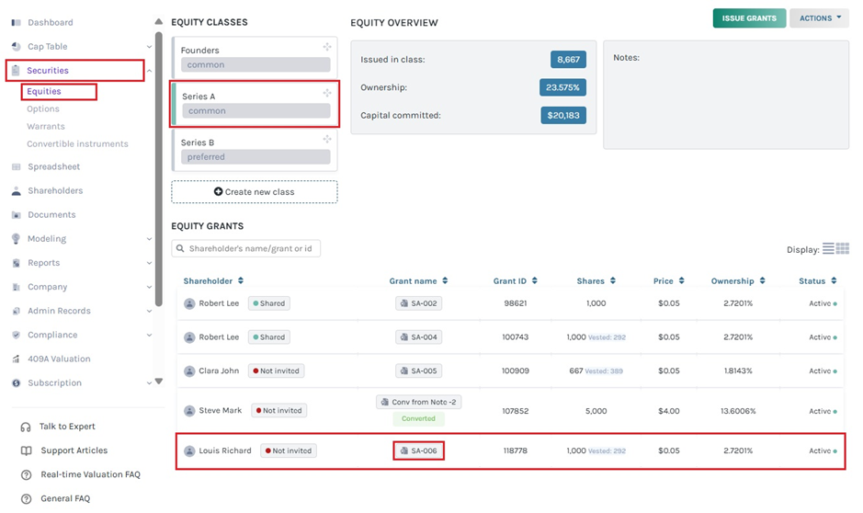Click the Issue Grants button
The image size is (863, 513).
click(x=749, y=18)
